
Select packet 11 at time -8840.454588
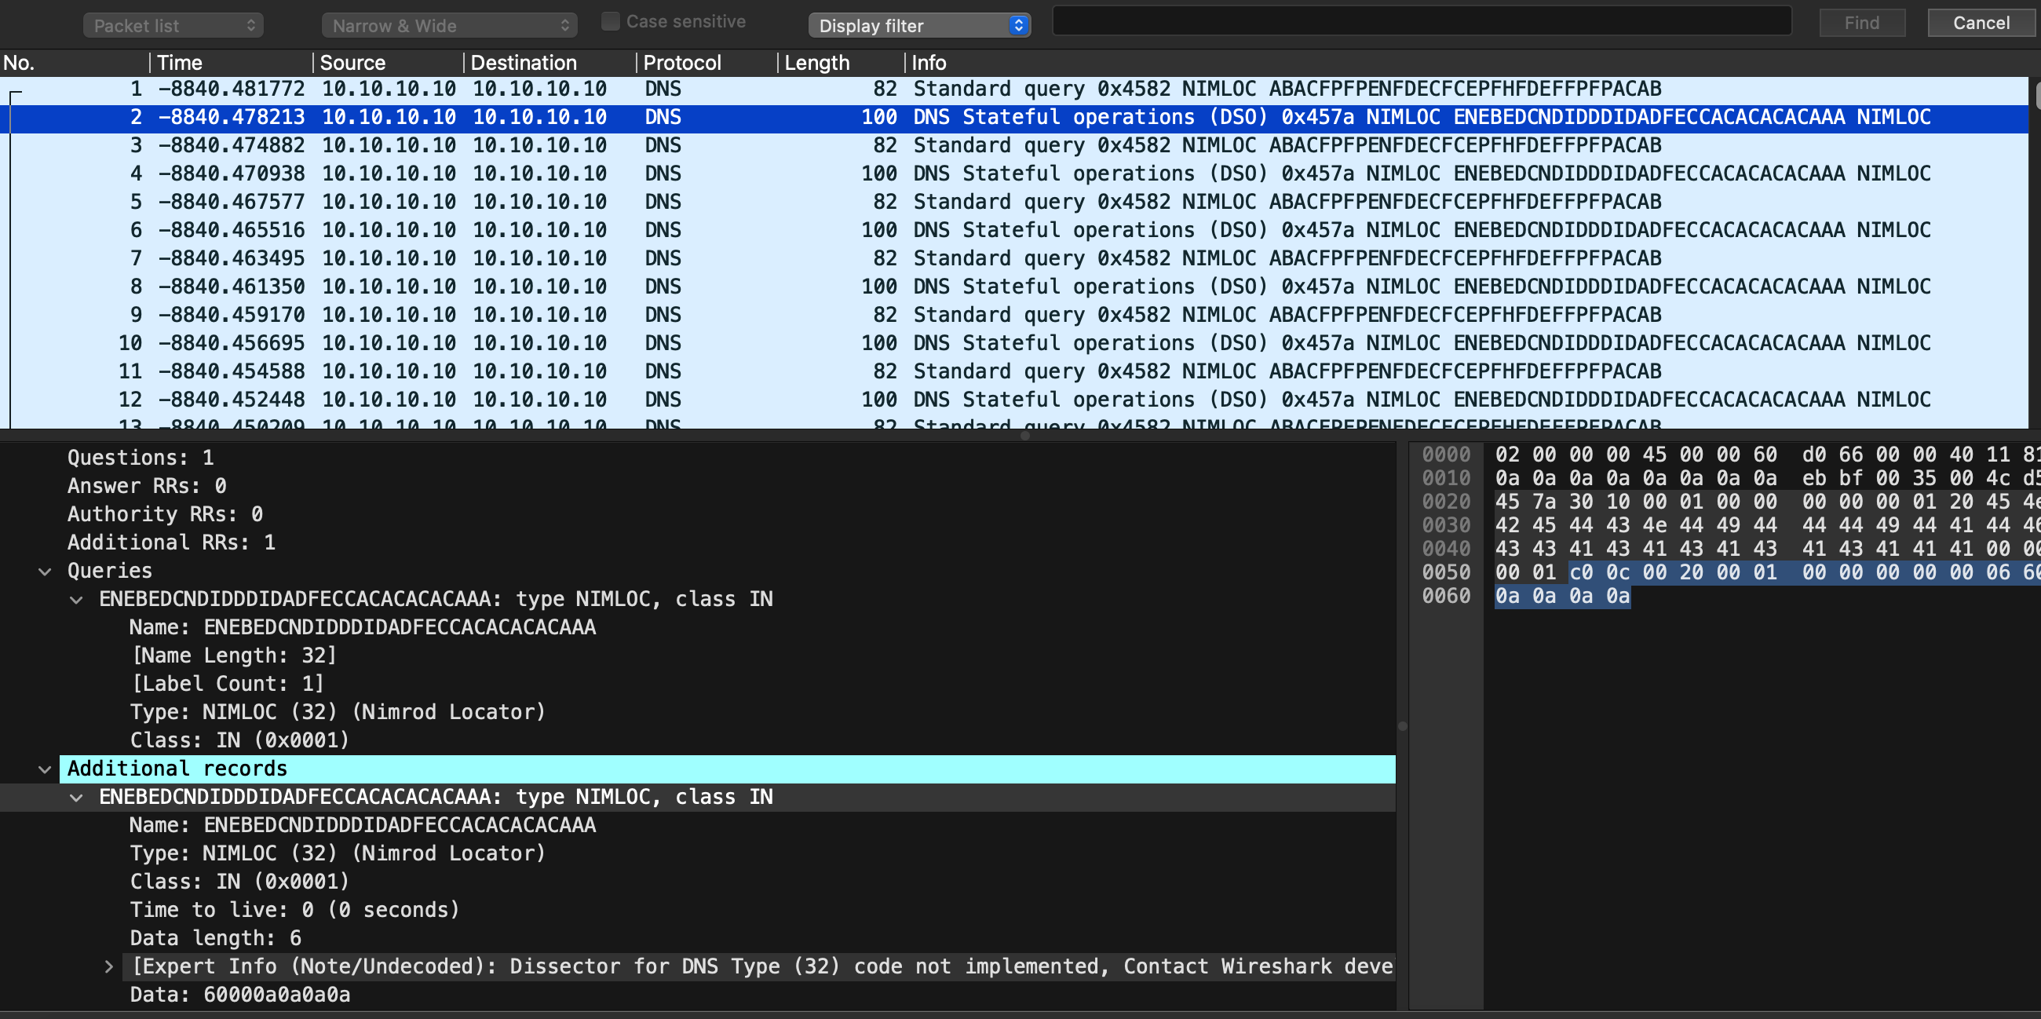pos(1014,371)
